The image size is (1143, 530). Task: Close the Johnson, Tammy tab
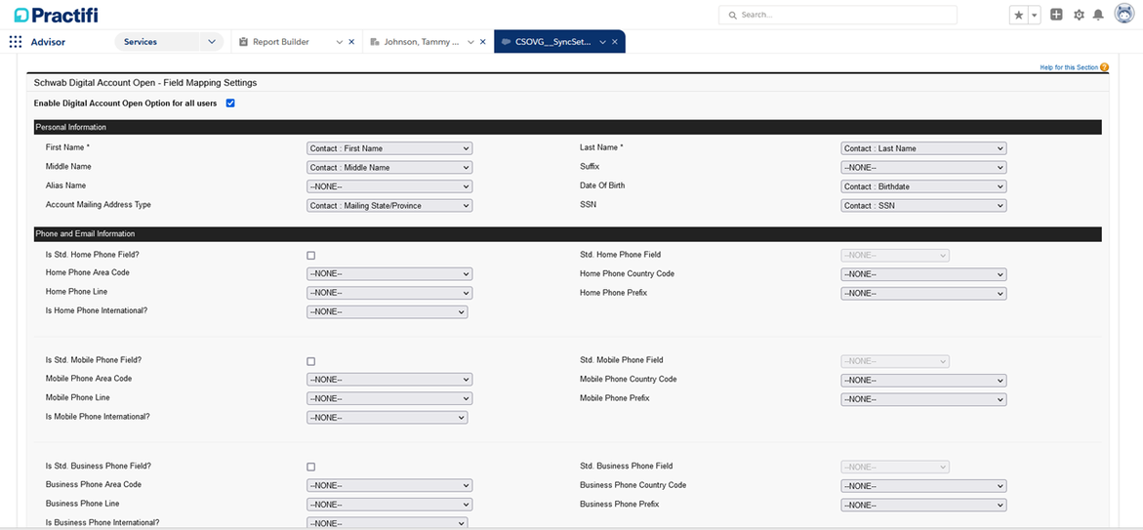pyautogui.click(x=482, y=42)
